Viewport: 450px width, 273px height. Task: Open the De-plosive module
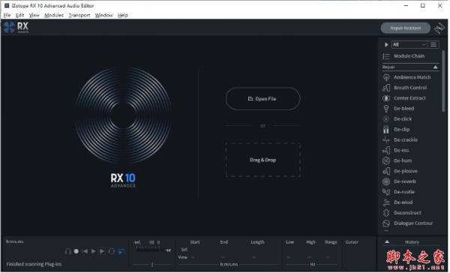click(400, 171)
